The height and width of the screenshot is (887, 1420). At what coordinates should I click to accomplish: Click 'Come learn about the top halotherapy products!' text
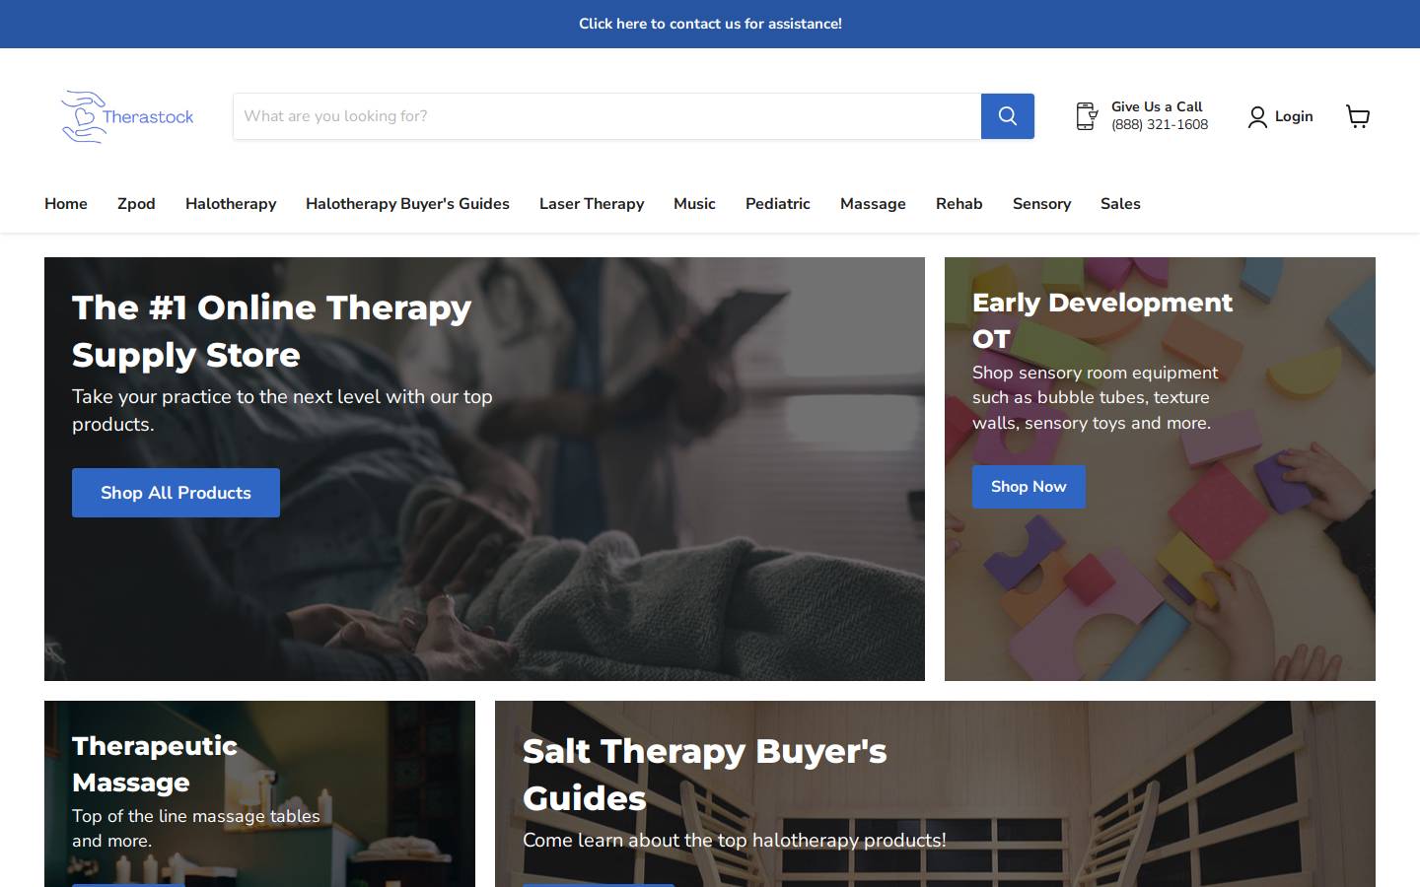pyautogui.click(x=735, y=840)
